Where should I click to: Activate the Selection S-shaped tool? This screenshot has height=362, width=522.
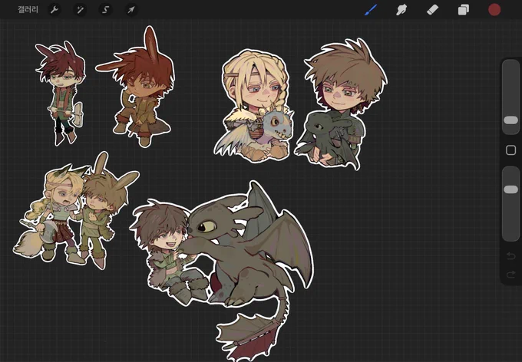pos(105,10)
